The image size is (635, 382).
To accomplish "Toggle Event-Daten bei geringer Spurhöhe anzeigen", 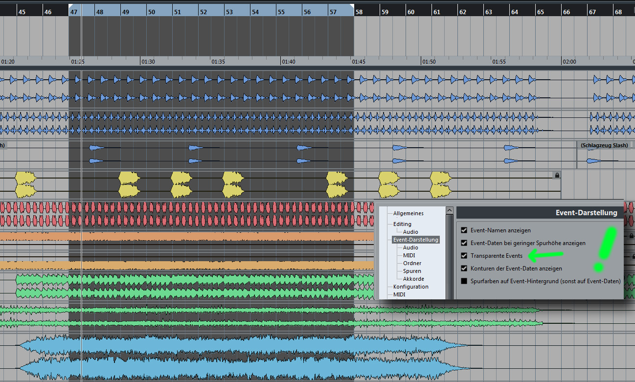I will 464,243.
